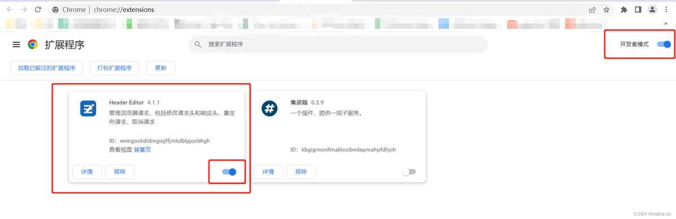This screenshot has height=219, width=676.
Task: Click the Header Editor extension icon
Action: [x=88, y=109]
